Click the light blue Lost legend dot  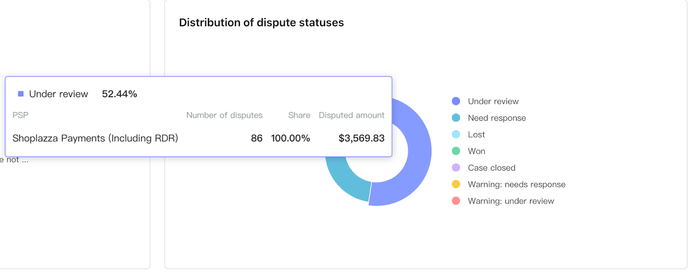(x=456, y=134)
